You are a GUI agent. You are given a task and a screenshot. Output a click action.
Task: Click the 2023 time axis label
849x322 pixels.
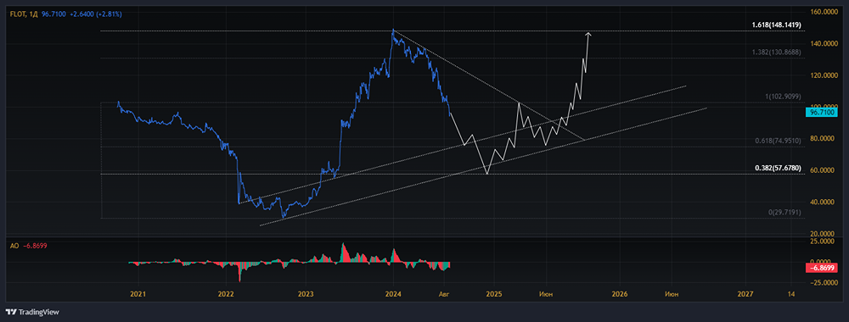[x=305, y=294]
